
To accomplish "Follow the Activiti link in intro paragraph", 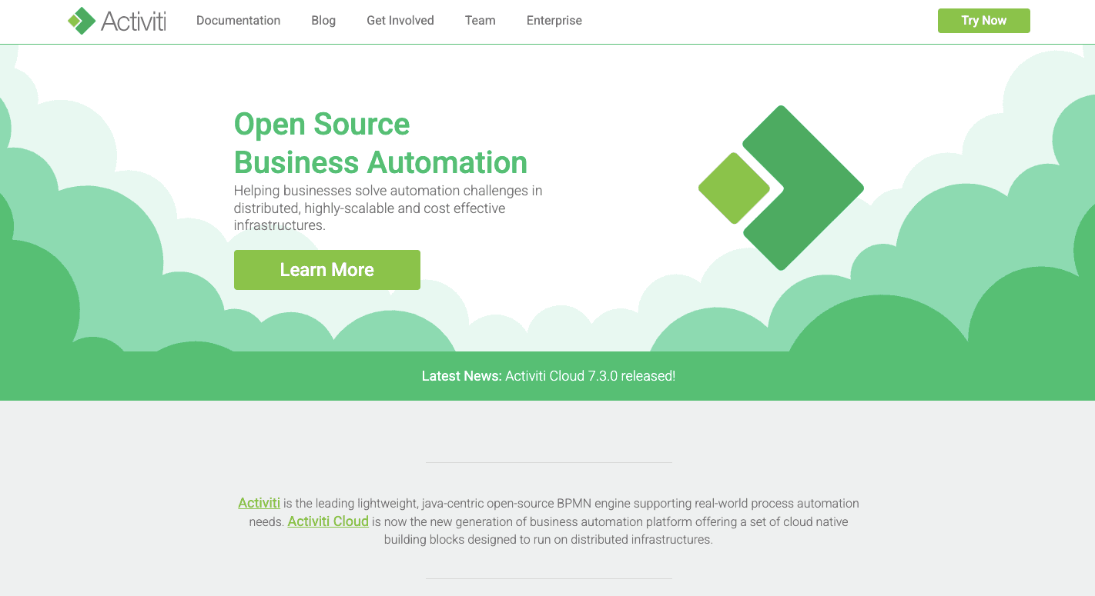I will [x=259, y=503].
